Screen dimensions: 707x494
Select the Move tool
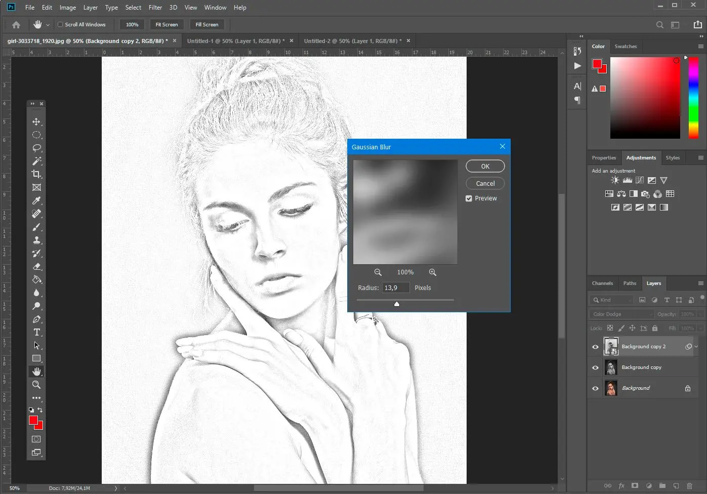[36, 121]
